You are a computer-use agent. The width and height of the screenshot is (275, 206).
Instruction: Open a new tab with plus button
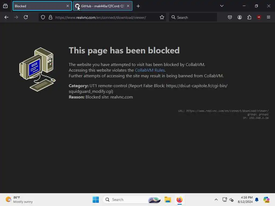tap(138, 6)
